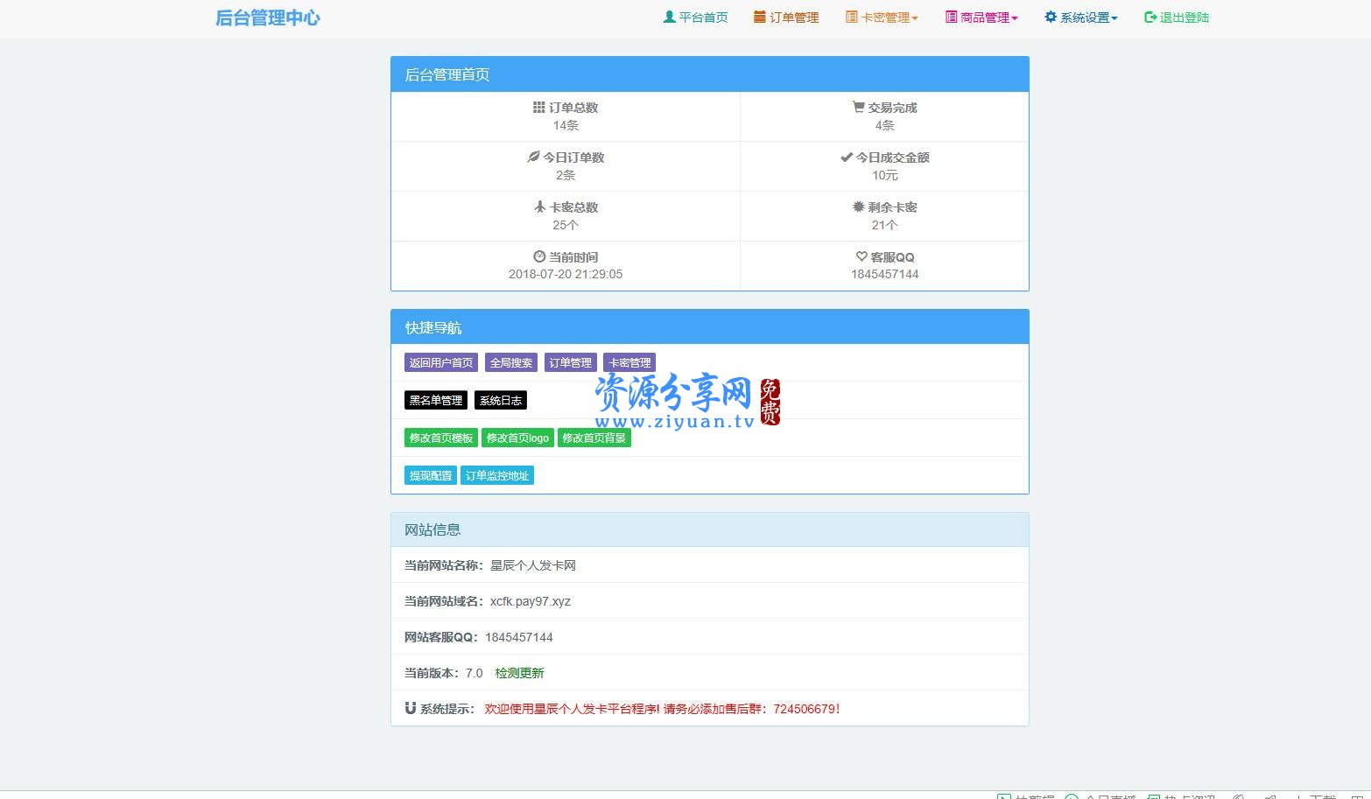
Task: Click the checkmark icon beside 今日成交金额
Action: point(847,158)
